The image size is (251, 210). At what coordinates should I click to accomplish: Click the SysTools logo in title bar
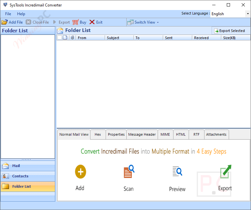(x=5, y=5)
